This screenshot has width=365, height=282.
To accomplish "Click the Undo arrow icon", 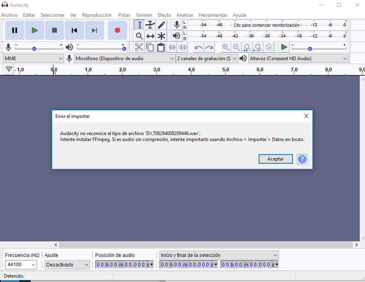I will pos(198,47).
